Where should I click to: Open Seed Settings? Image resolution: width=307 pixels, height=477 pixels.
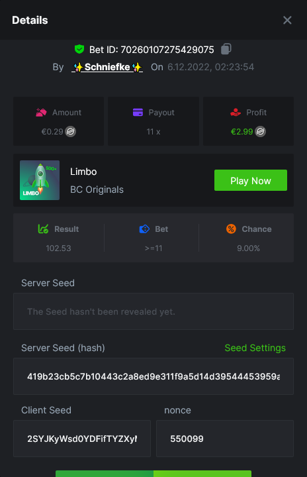point(255,348)
